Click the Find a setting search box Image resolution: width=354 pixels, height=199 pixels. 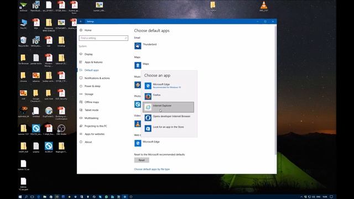coord(103,38)
